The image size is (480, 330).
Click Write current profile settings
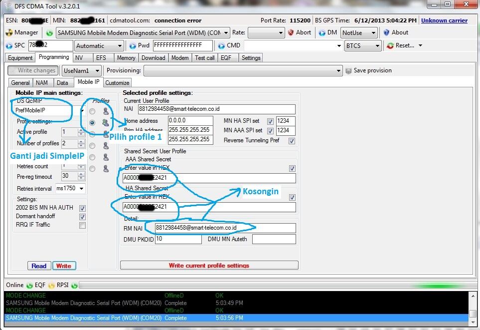tap(209, 265)
